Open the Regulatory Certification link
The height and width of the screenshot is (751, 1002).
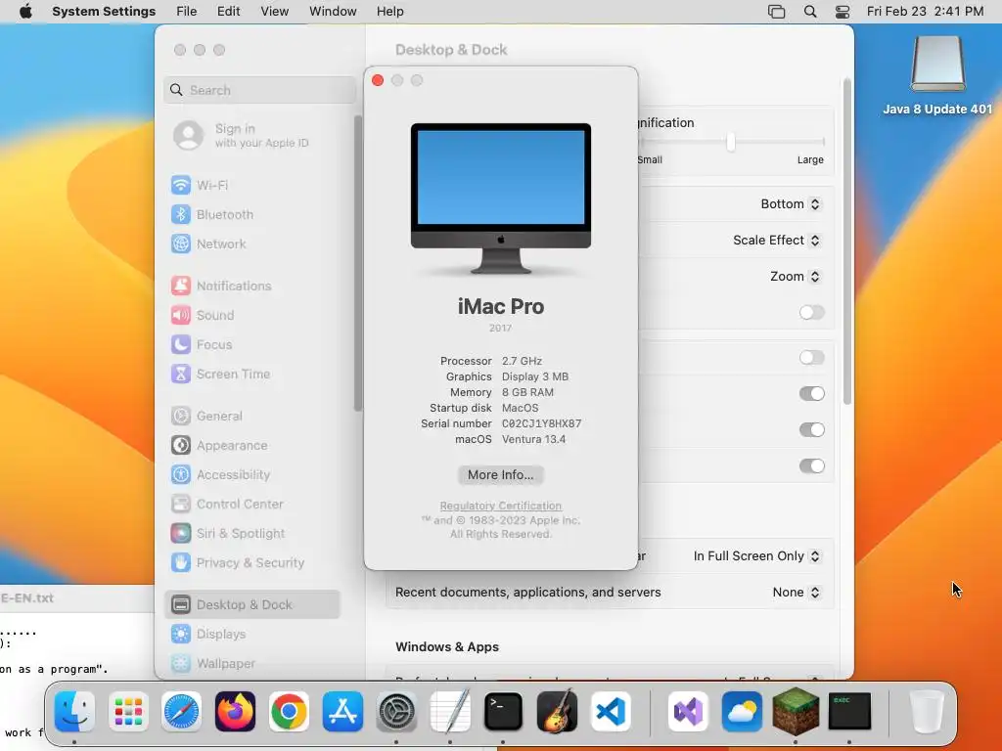click(500, 506)
